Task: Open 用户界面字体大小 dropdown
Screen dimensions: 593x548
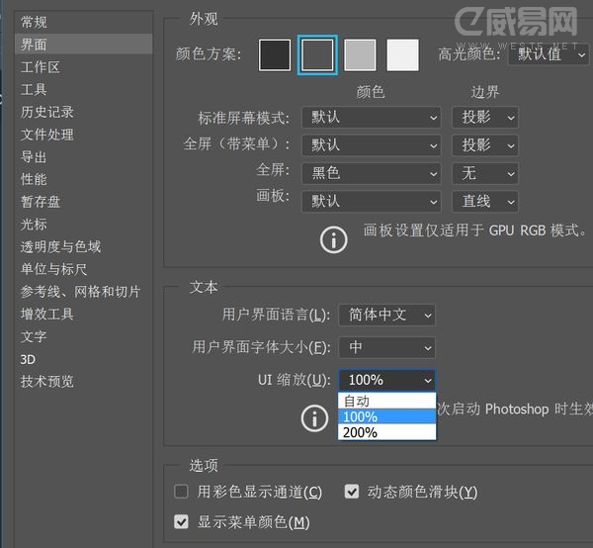Action: point(386,347)
